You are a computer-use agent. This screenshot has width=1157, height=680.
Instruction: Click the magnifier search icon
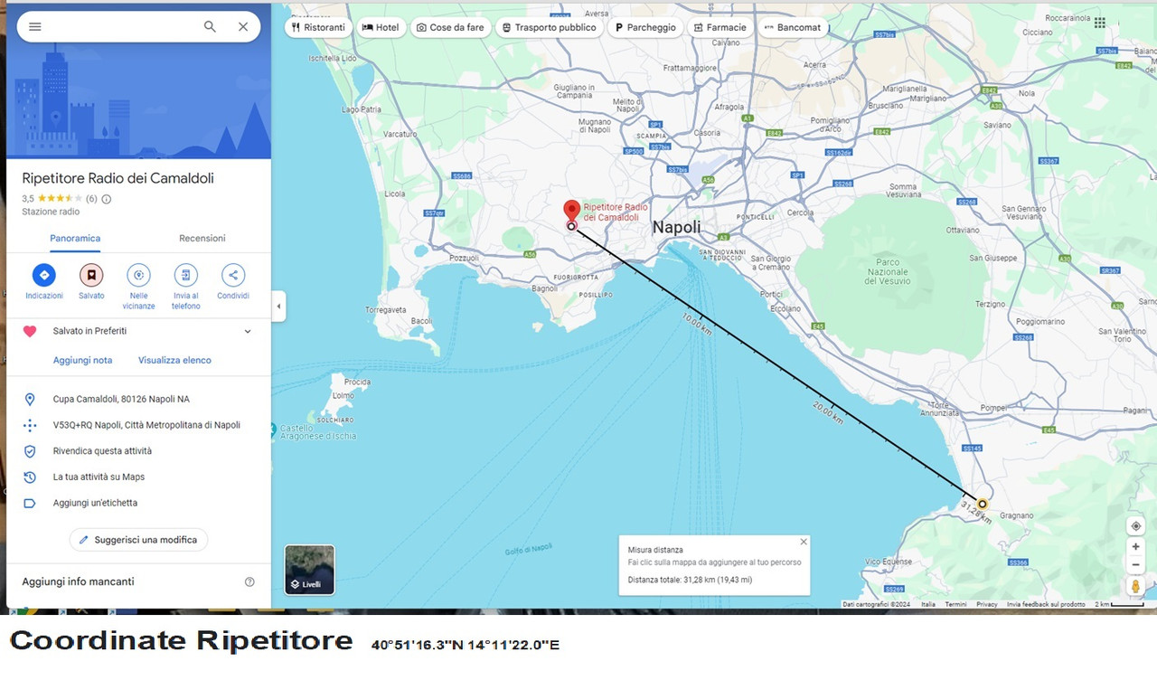click(x=210, y=26)
